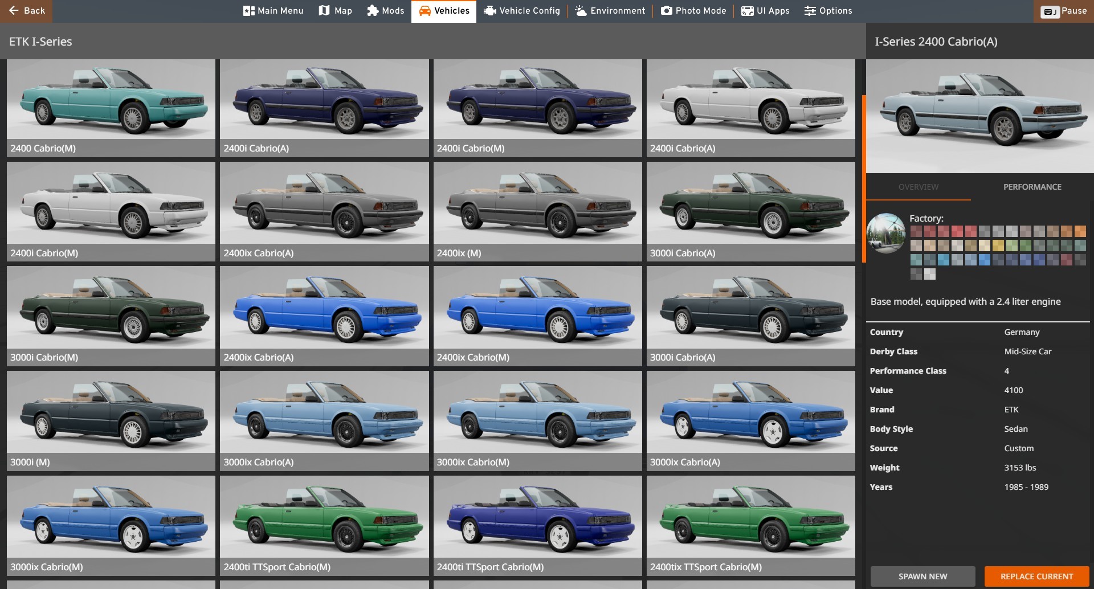Open the Environment weather menu
Viewport: 1094px width, 589px height.
[x=610, y=11]
